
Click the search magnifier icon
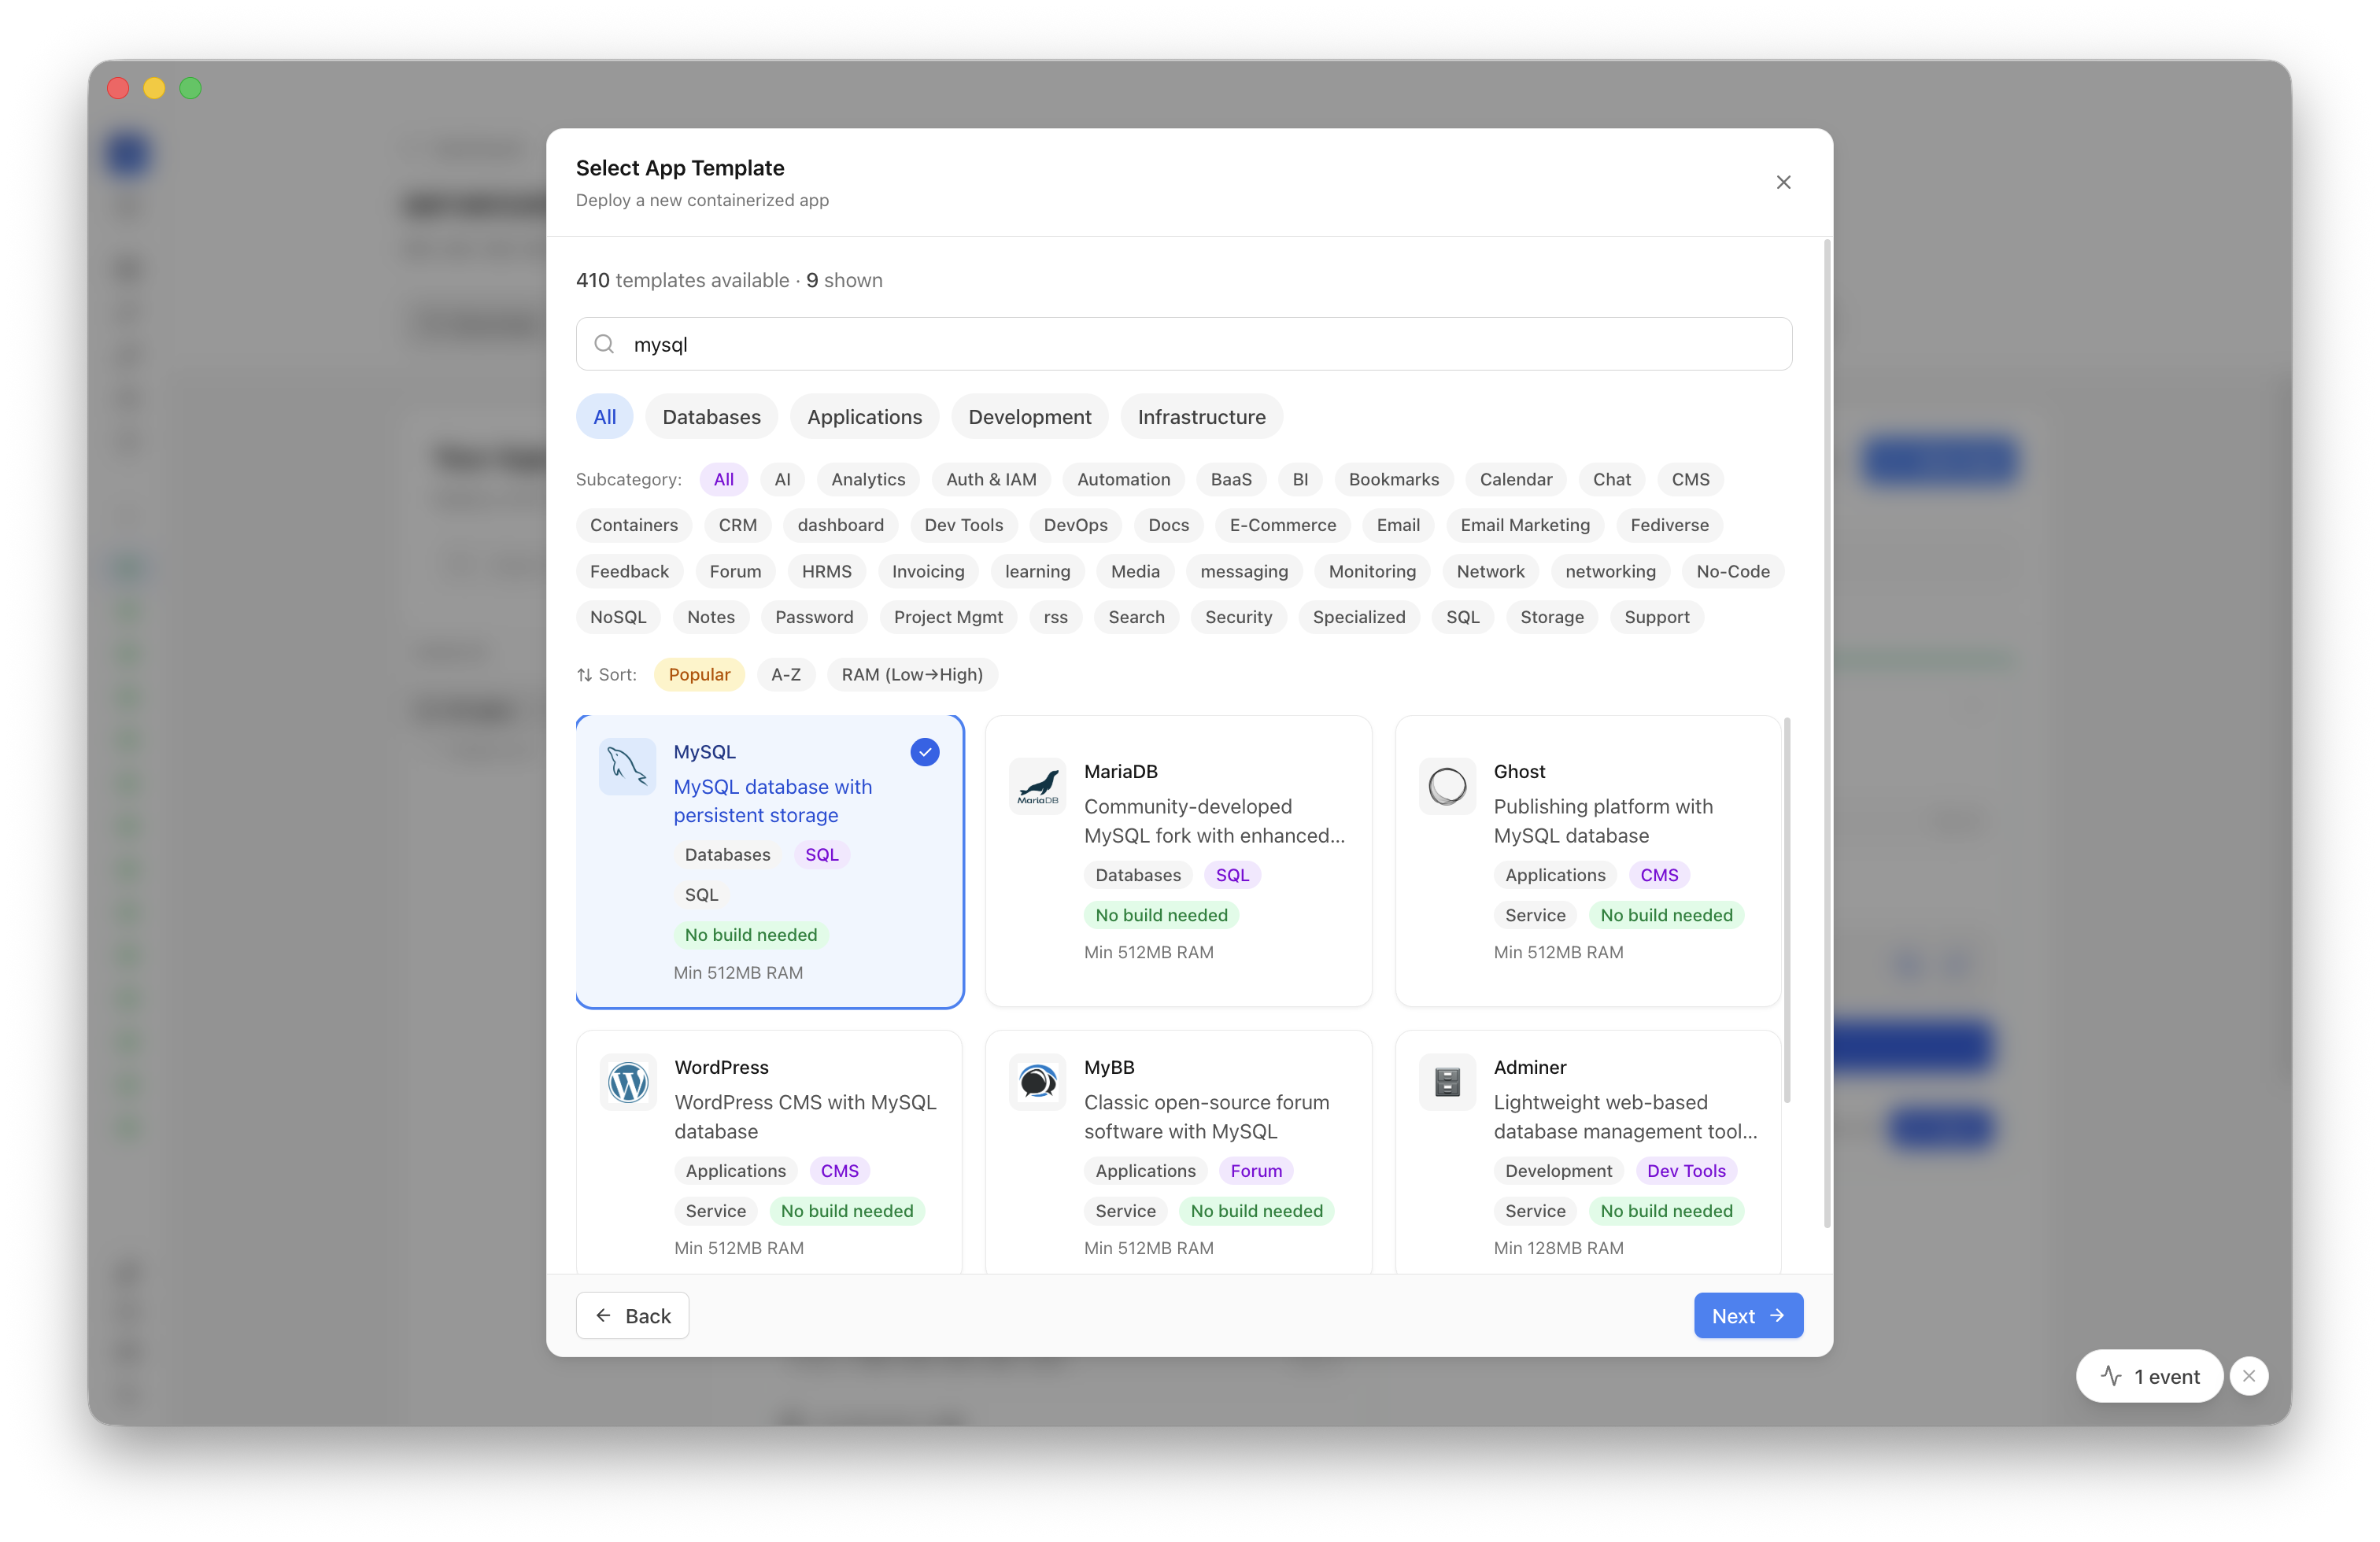tap(604, 344)
